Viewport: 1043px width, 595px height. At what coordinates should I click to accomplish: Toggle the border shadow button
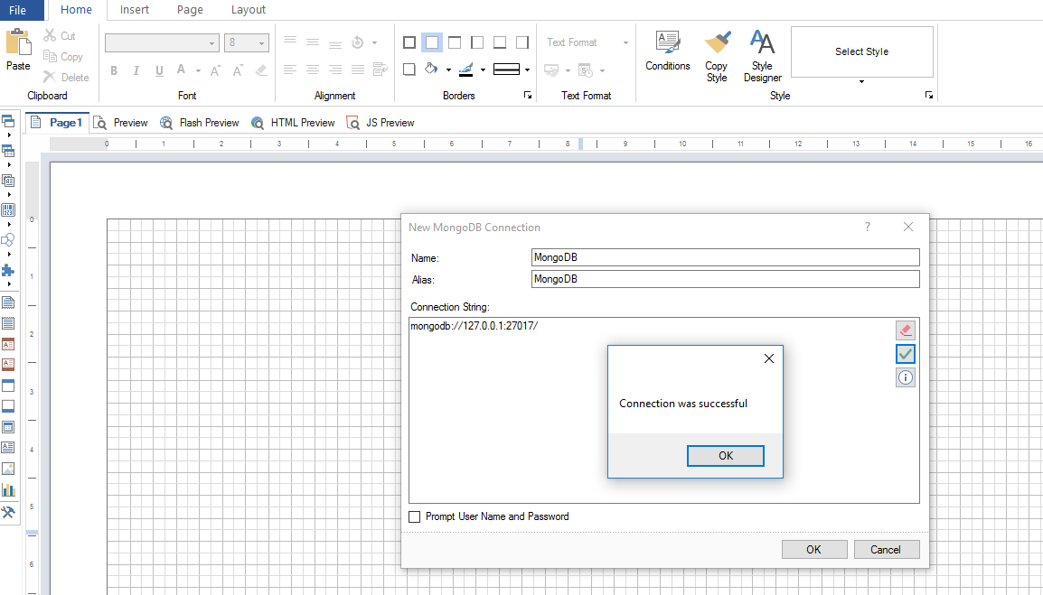pyautogui.click(x=409, y=70)
